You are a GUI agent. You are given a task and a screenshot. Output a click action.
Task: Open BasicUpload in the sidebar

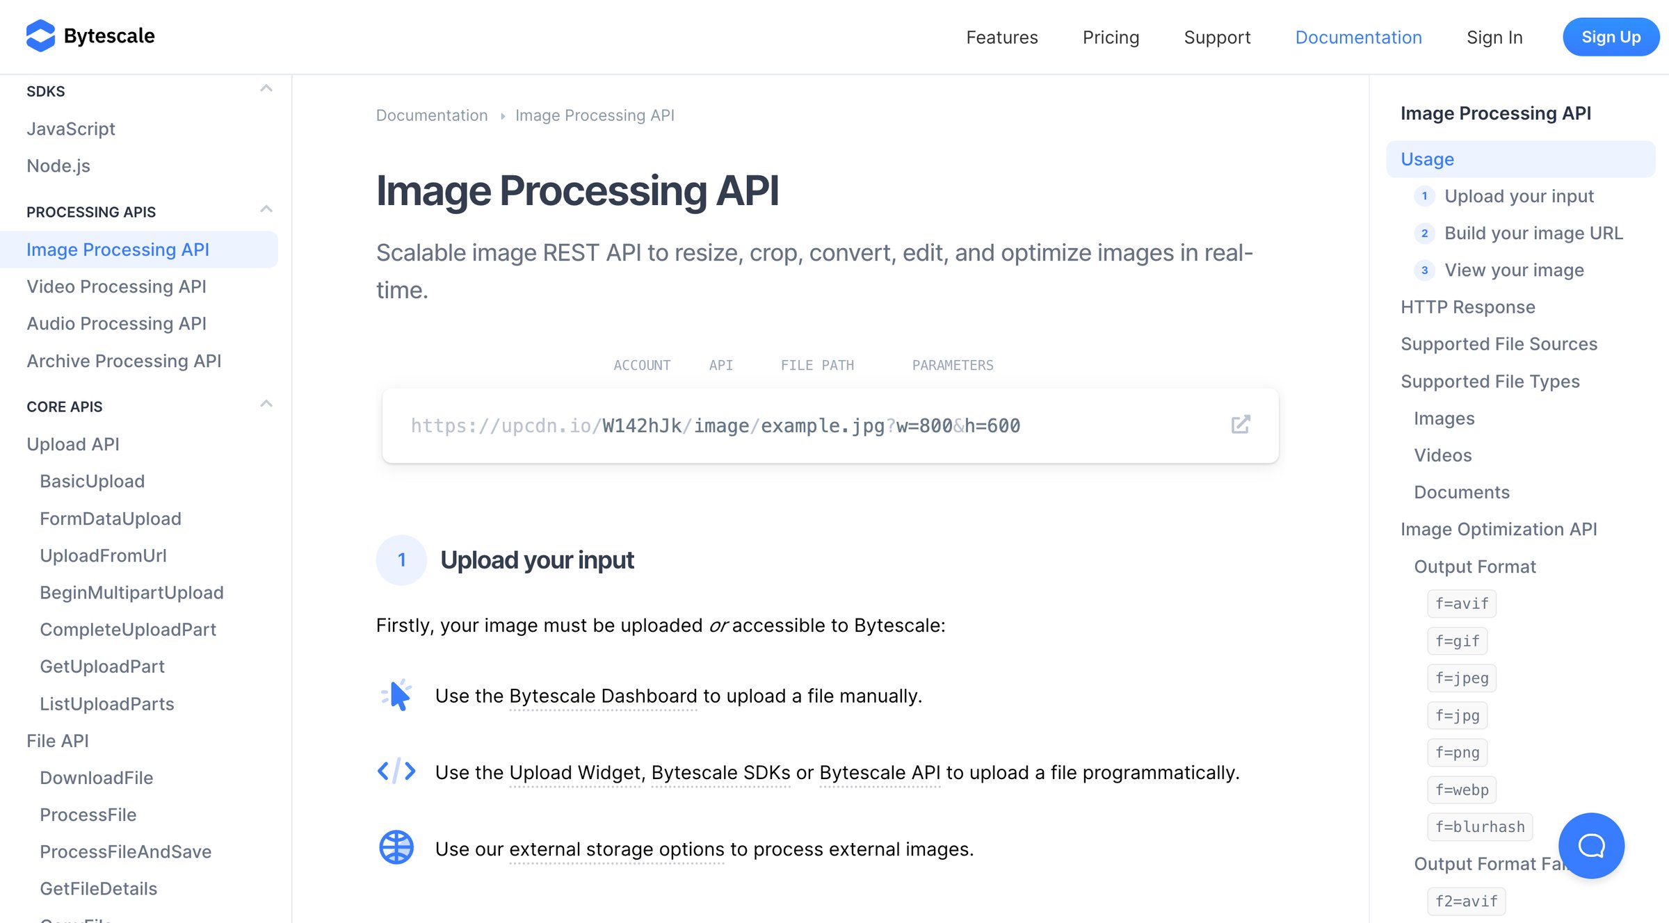pyautogui.click(x=92, y=481)
